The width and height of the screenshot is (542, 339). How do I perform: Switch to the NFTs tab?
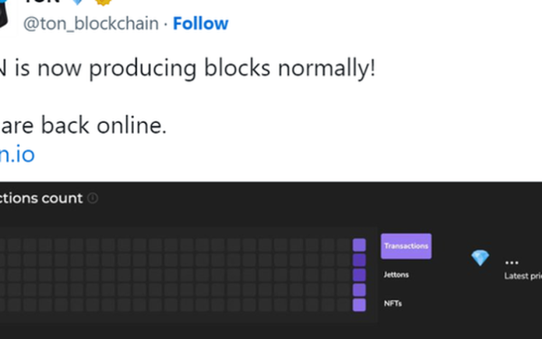[x=392, y=303]
